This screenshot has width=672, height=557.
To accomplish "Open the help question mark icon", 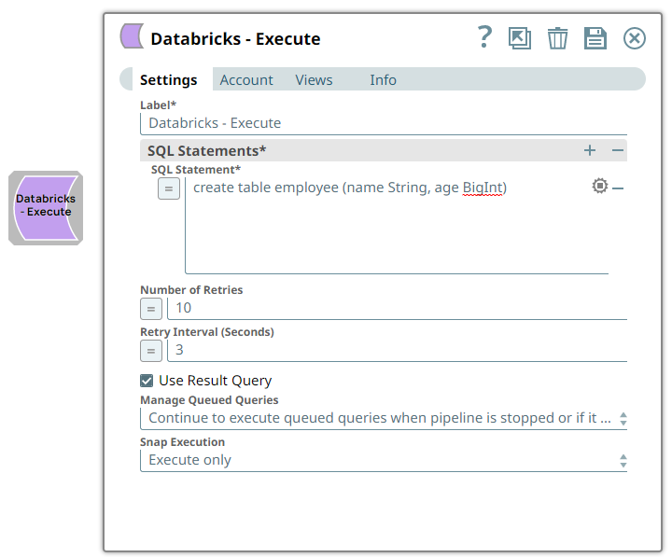I will 483,37.
